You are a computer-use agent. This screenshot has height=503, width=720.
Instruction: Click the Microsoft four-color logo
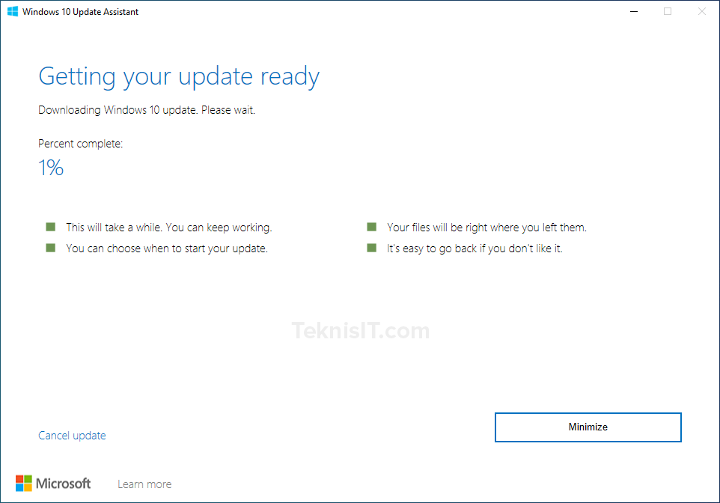[24, 484]
